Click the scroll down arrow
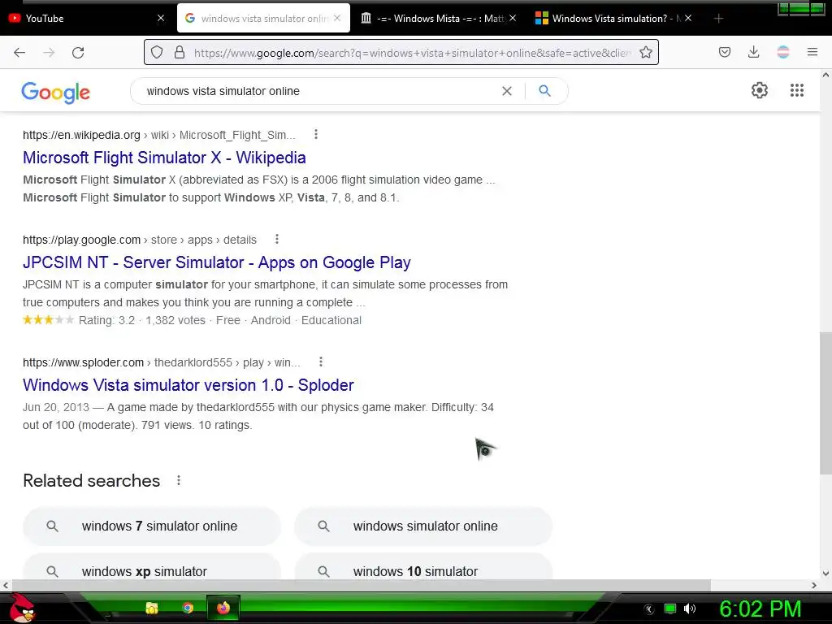 click(825, 573)
